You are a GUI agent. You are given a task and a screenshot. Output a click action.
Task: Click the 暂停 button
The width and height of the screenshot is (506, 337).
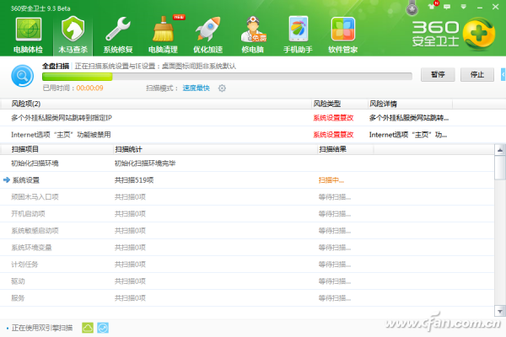(438, 74)
